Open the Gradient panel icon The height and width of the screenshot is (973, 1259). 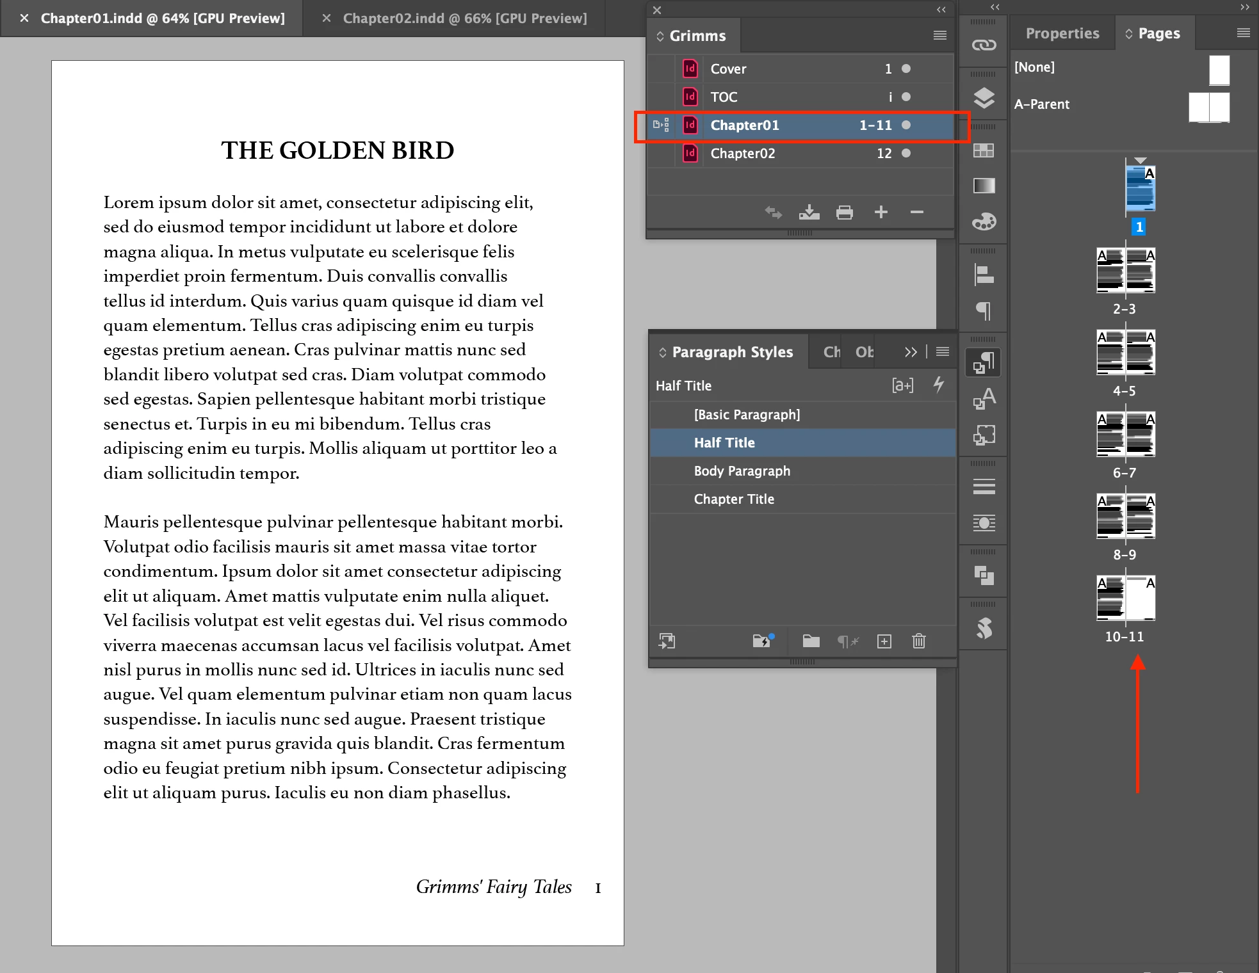(984, 186)
